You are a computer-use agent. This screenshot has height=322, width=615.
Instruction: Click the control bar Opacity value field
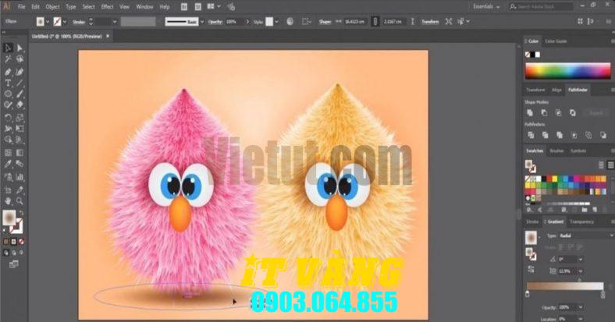(234, 22)
